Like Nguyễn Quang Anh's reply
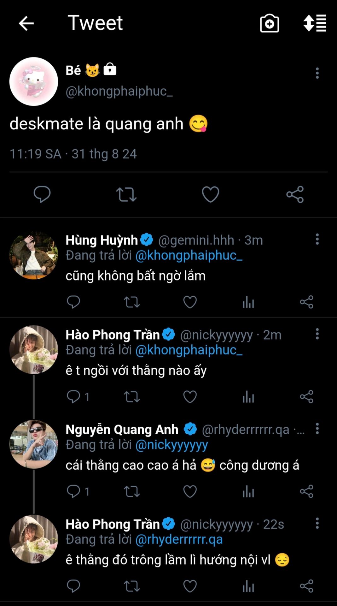The image size is (337, 606). point(190,491)
